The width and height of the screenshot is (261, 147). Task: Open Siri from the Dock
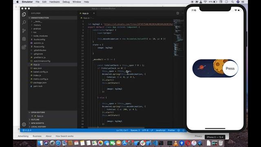pyautogui.click(x=46, y=143)
